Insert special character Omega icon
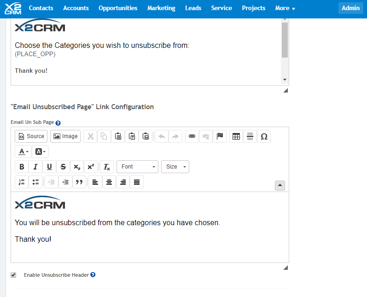 tap(264, 136)
